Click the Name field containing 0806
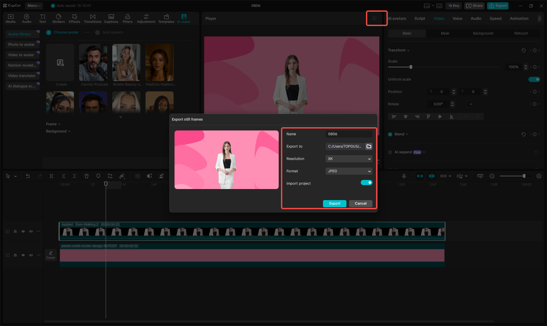Image resolution: width=547 pixels, height=326 pixels. tap(349, 134)
